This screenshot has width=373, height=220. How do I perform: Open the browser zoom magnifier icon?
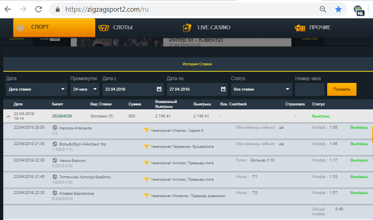click(x=323, y=9)
